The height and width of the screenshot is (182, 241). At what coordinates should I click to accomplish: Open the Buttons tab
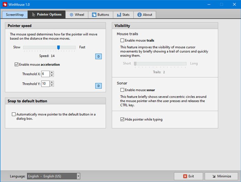[x=101, y=15]
